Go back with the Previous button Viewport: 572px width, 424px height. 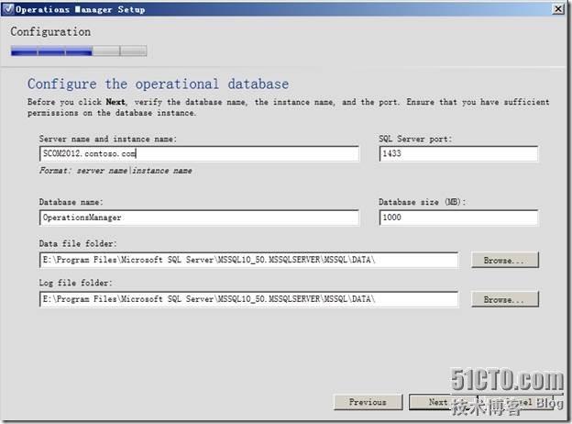(x=368, y=402)
